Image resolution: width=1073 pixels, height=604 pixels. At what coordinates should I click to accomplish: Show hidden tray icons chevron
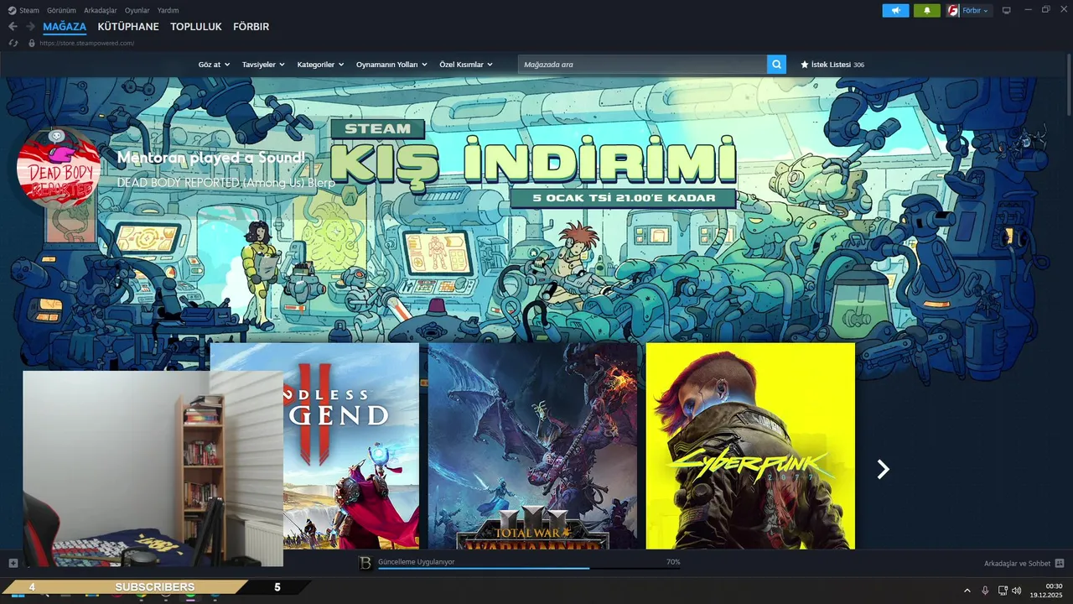[x=967, y=591]
